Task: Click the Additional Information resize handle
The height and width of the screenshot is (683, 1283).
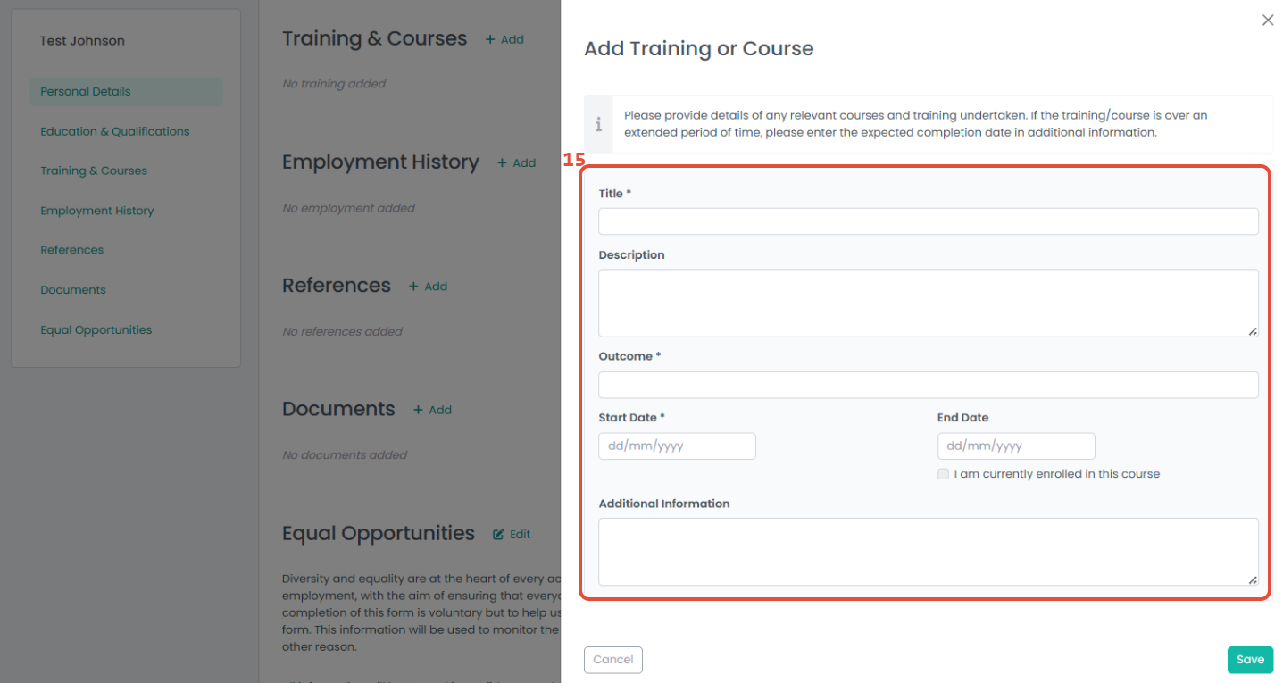Action: point(1252,579)
